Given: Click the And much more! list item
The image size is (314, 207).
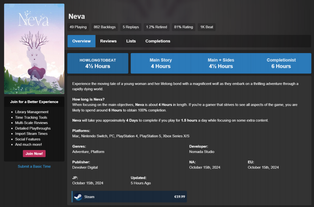Looking at the screenshot, I should pyautogui.click(x=28, y=144).
